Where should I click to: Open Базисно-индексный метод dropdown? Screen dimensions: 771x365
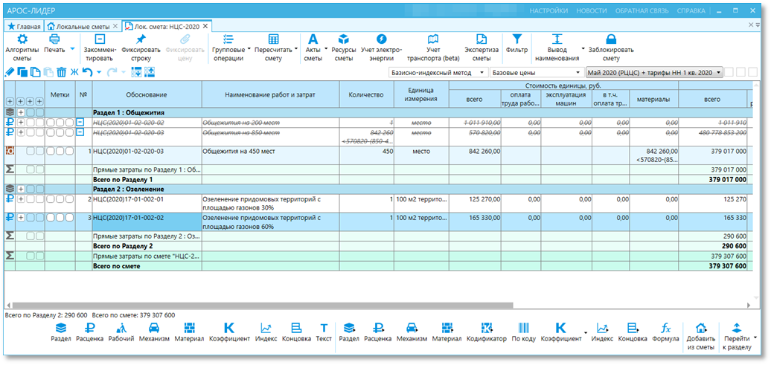pos(438,73)
